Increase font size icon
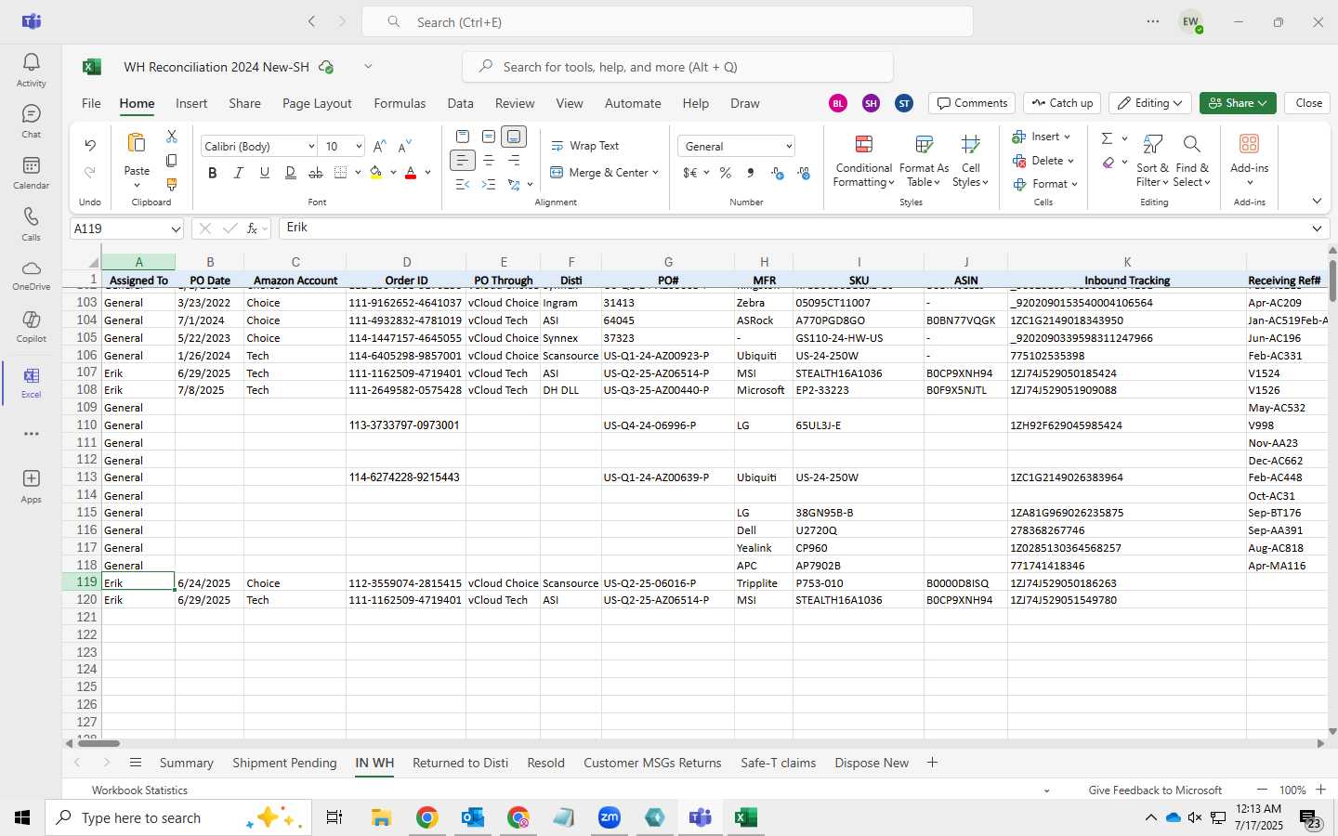 coord(380,146)
